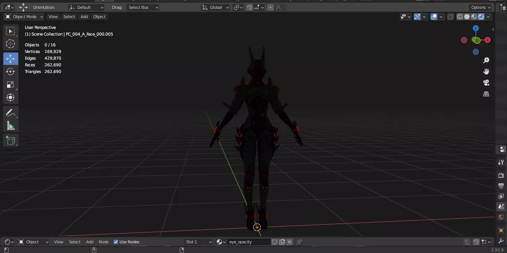Open the Orientation Default dropdown
This screenshot has height=253, width=507.
click(x=86, y=7)
